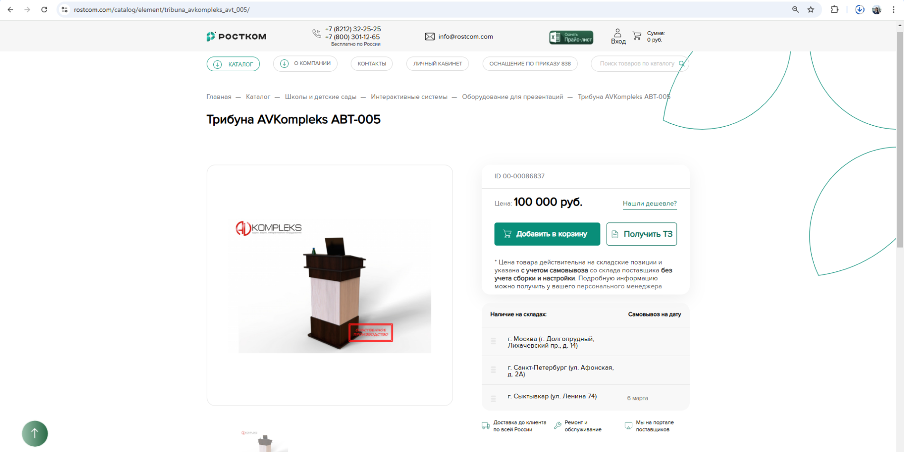Expand the КАТАЛОГ dropdown

pos(233,64)
